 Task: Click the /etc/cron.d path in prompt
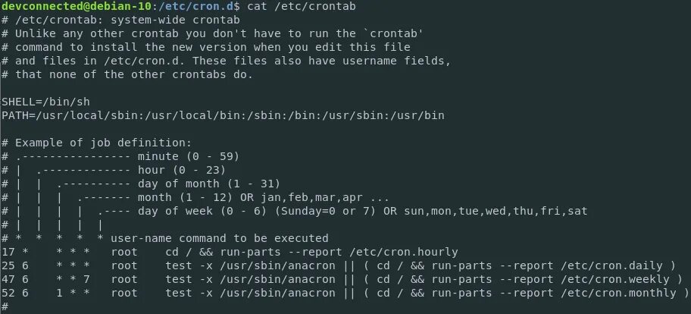pos(193,6)
